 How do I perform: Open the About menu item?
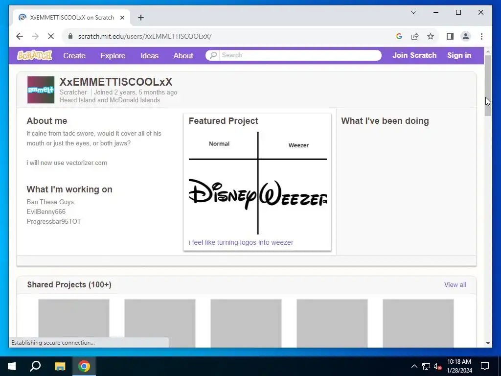[183, 56]
